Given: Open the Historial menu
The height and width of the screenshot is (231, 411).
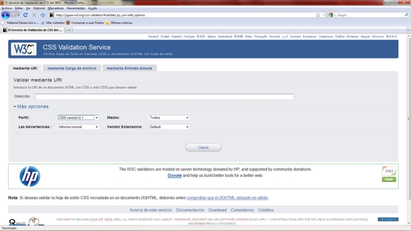Looking at the screenshot, I should 39,8.
